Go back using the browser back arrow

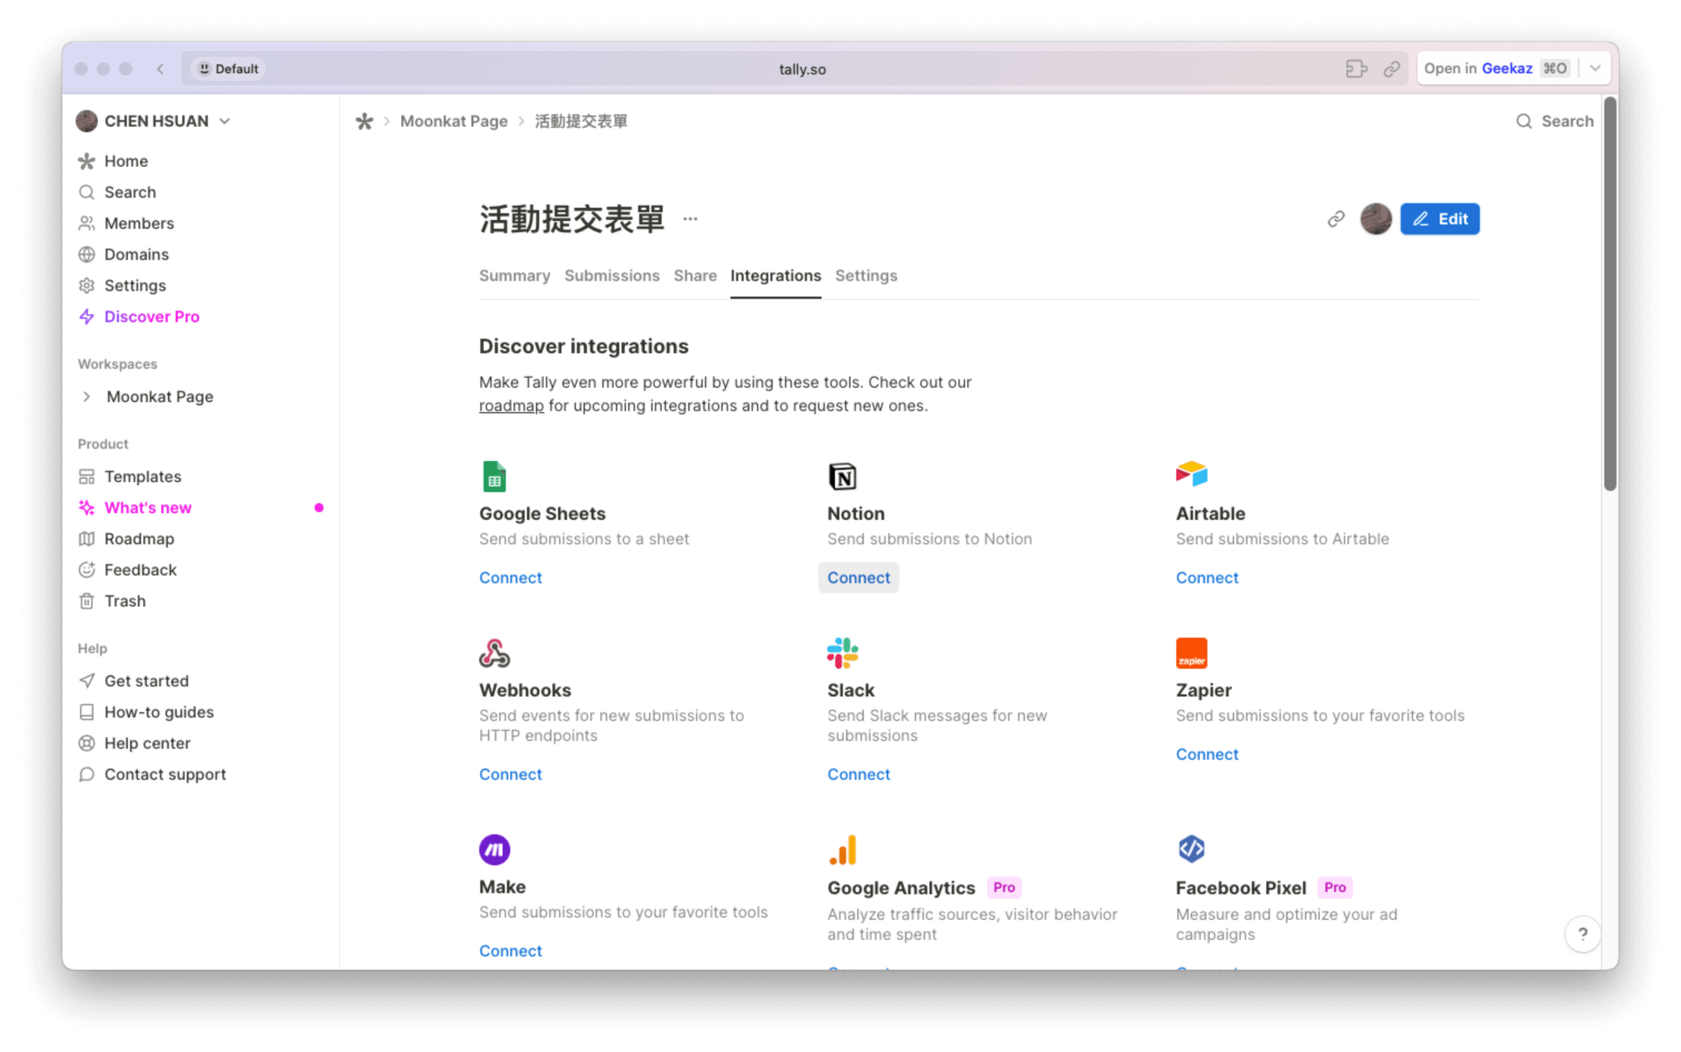(161, 68)
